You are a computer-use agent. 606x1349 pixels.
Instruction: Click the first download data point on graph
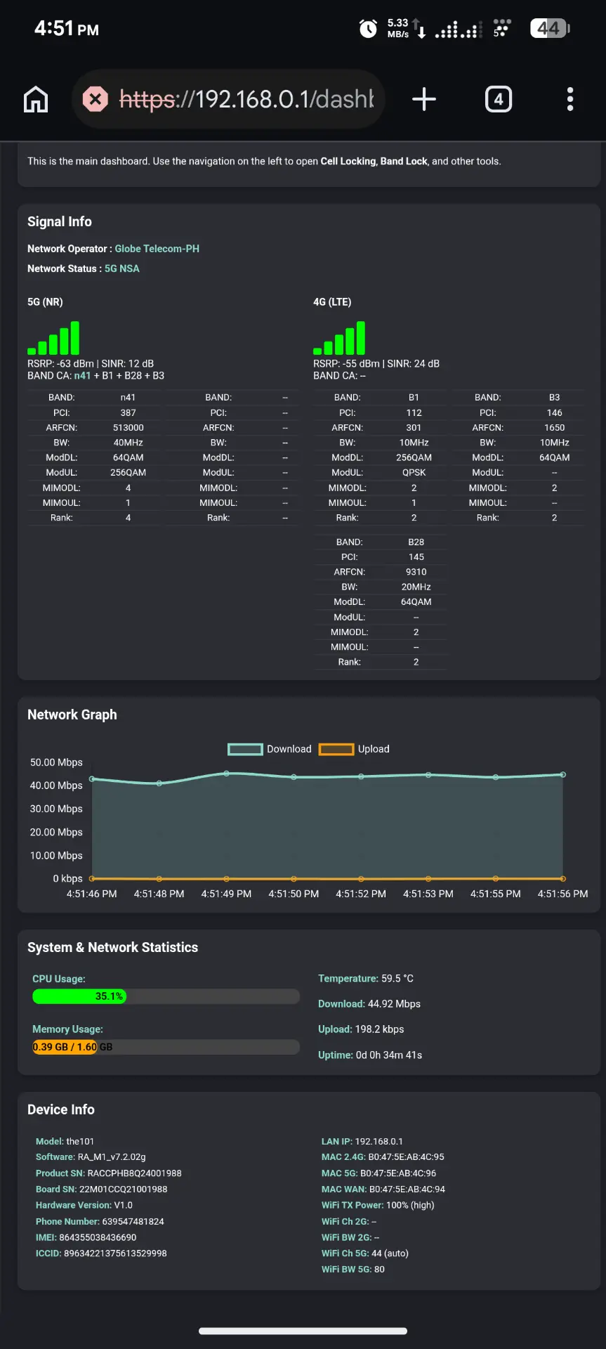(92, 778)
